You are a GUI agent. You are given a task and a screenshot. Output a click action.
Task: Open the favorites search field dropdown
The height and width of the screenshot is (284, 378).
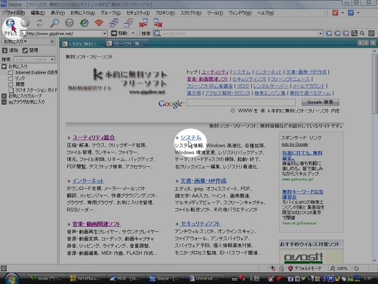point(52,59)
